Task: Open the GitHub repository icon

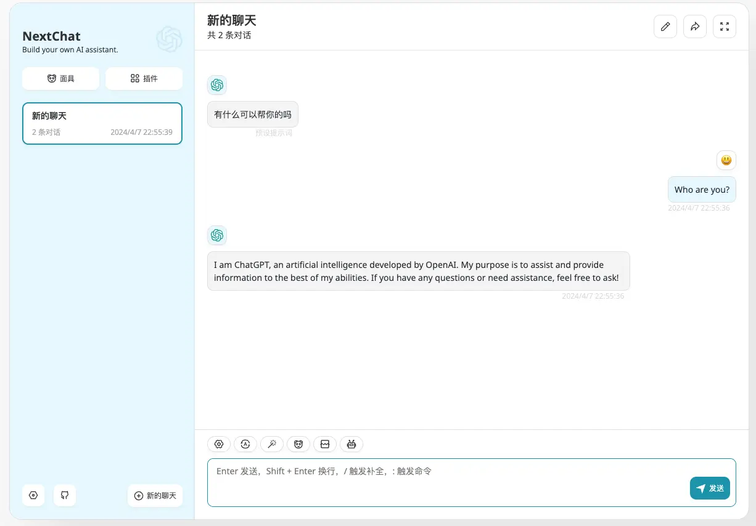Action: point(65,495)
